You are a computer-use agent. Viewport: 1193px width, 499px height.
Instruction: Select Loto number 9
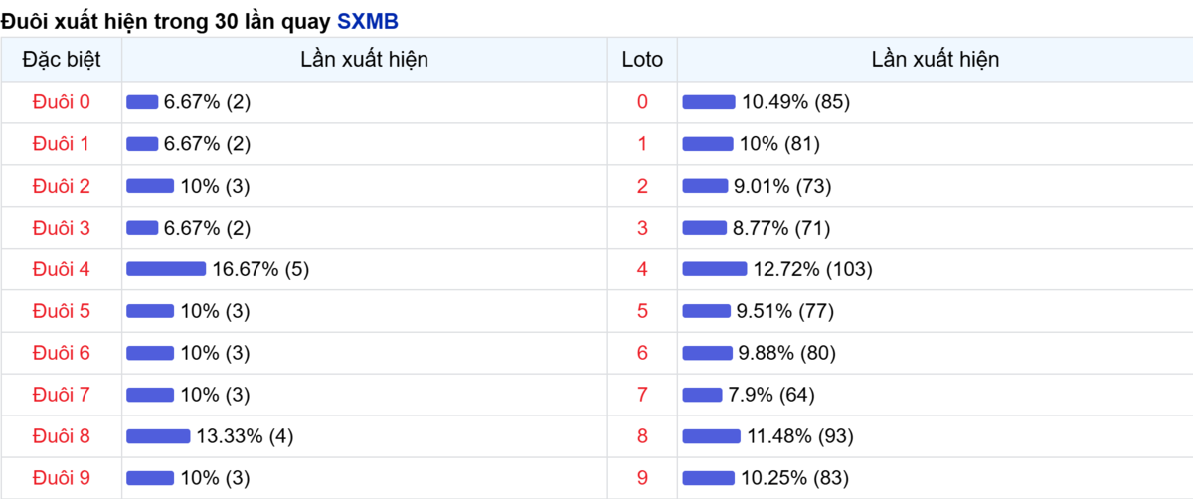click(642, 478)
